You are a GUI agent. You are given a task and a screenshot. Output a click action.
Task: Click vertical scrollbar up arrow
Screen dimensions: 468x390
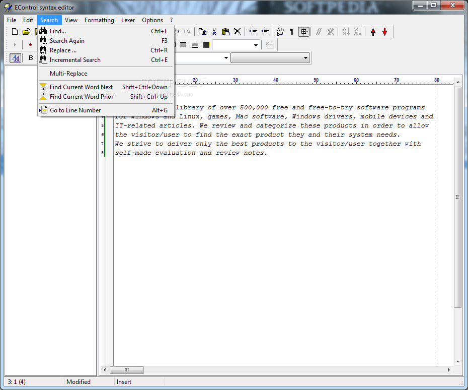458,82
